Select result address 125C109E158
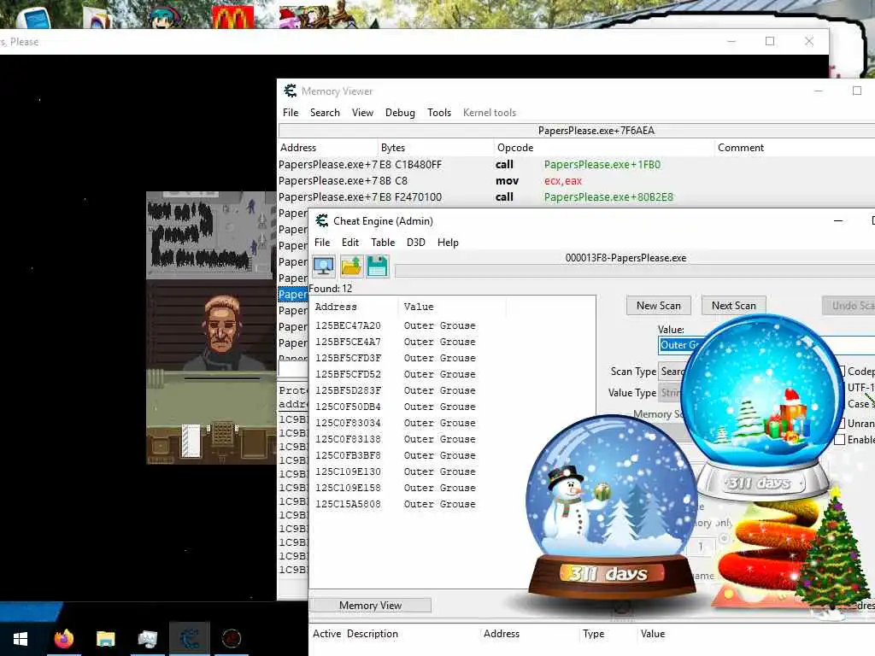875x656 pixels. [348, 488]
